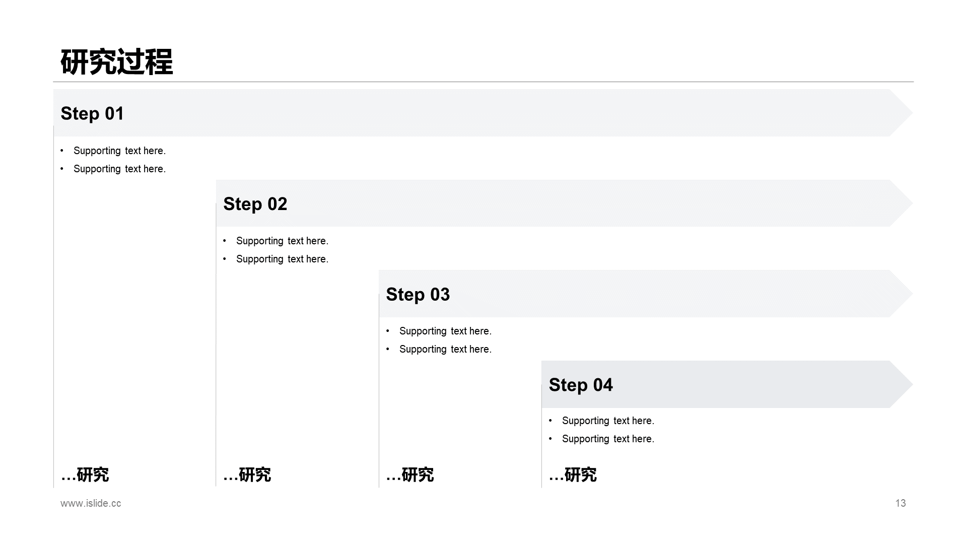Viewport: 967px width, 544px height.
Task: Click the Step 02 arrow tip
Action: tap(902, 203)
